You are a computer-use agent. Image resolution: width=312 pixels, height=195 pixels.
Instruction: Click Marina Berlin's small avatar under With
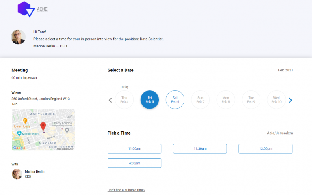(17, 174)
